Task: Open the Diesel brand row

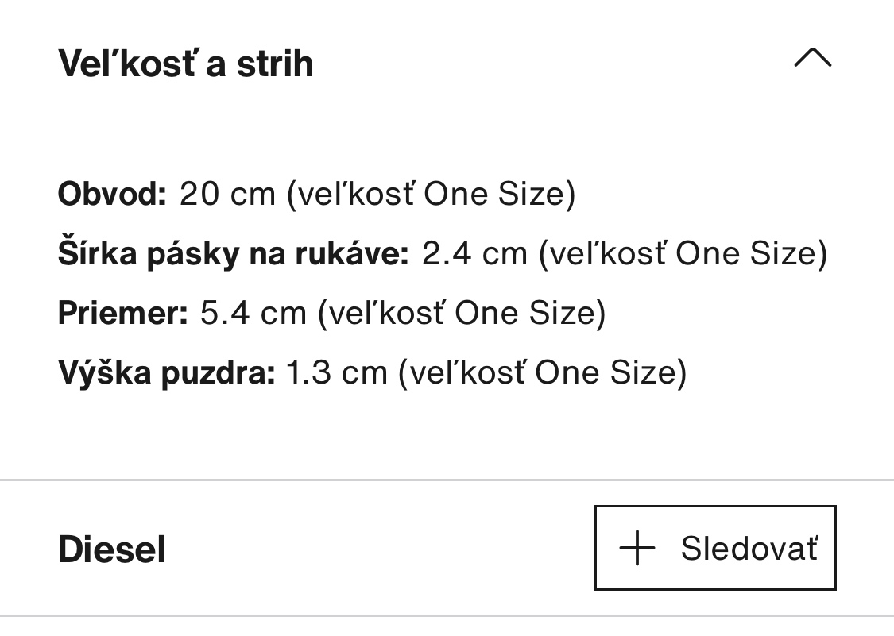Action: (112, 549)
